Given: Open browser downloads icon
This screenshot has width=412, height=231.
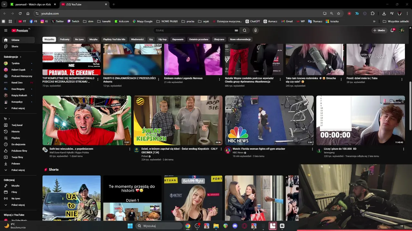Looking at the screenshot, I should [x=384, y=13].
